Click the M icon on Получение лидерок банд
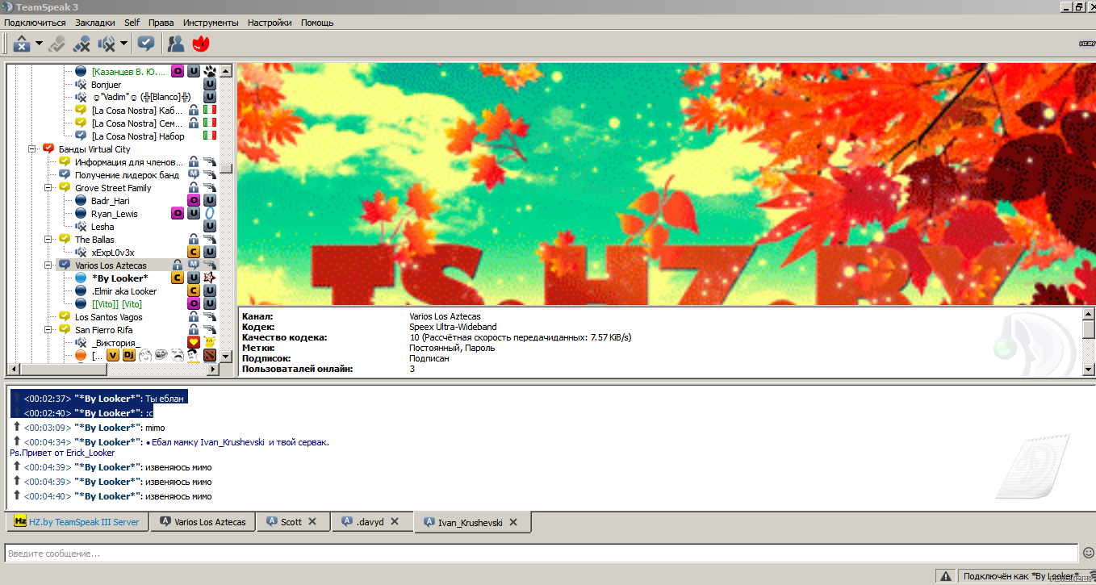This screenshot has width=1096, height=585. coord(194,175)
